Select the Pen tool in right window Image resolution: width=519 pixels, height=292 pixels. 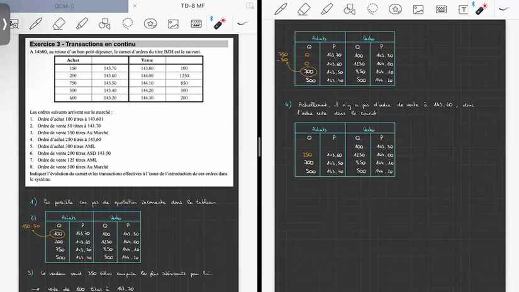point(281,9)
